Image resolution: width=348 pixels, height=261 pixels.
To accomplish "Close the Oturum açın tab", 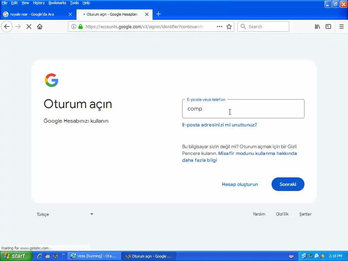I will pos(147,14).
